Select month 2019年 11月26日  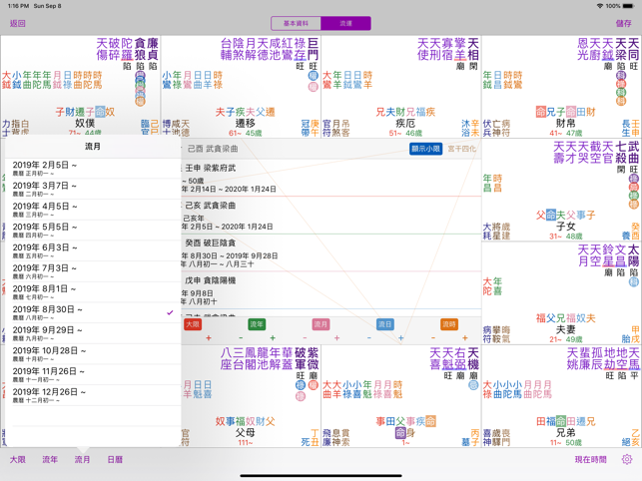[93, 375]
